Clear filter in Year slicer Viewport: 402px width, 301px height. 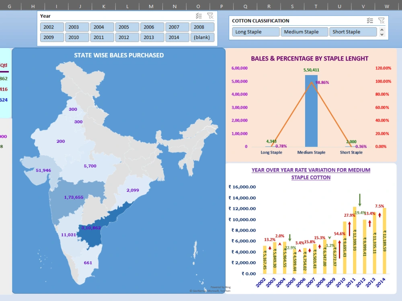point(210,16)
